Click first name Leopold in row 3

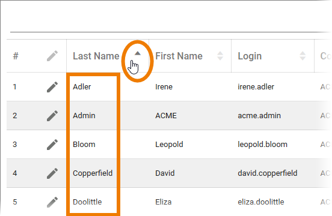(x=169, y=145)
